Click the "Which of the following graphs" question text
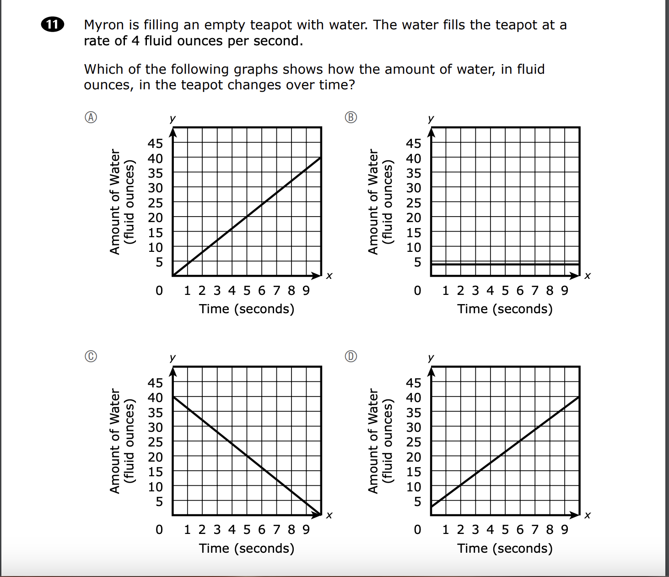The height and width of the screenshot is (577, 669). coord(314,69)
